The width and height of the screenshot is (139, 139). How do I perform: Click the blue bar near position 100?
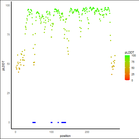coord(52,122)
